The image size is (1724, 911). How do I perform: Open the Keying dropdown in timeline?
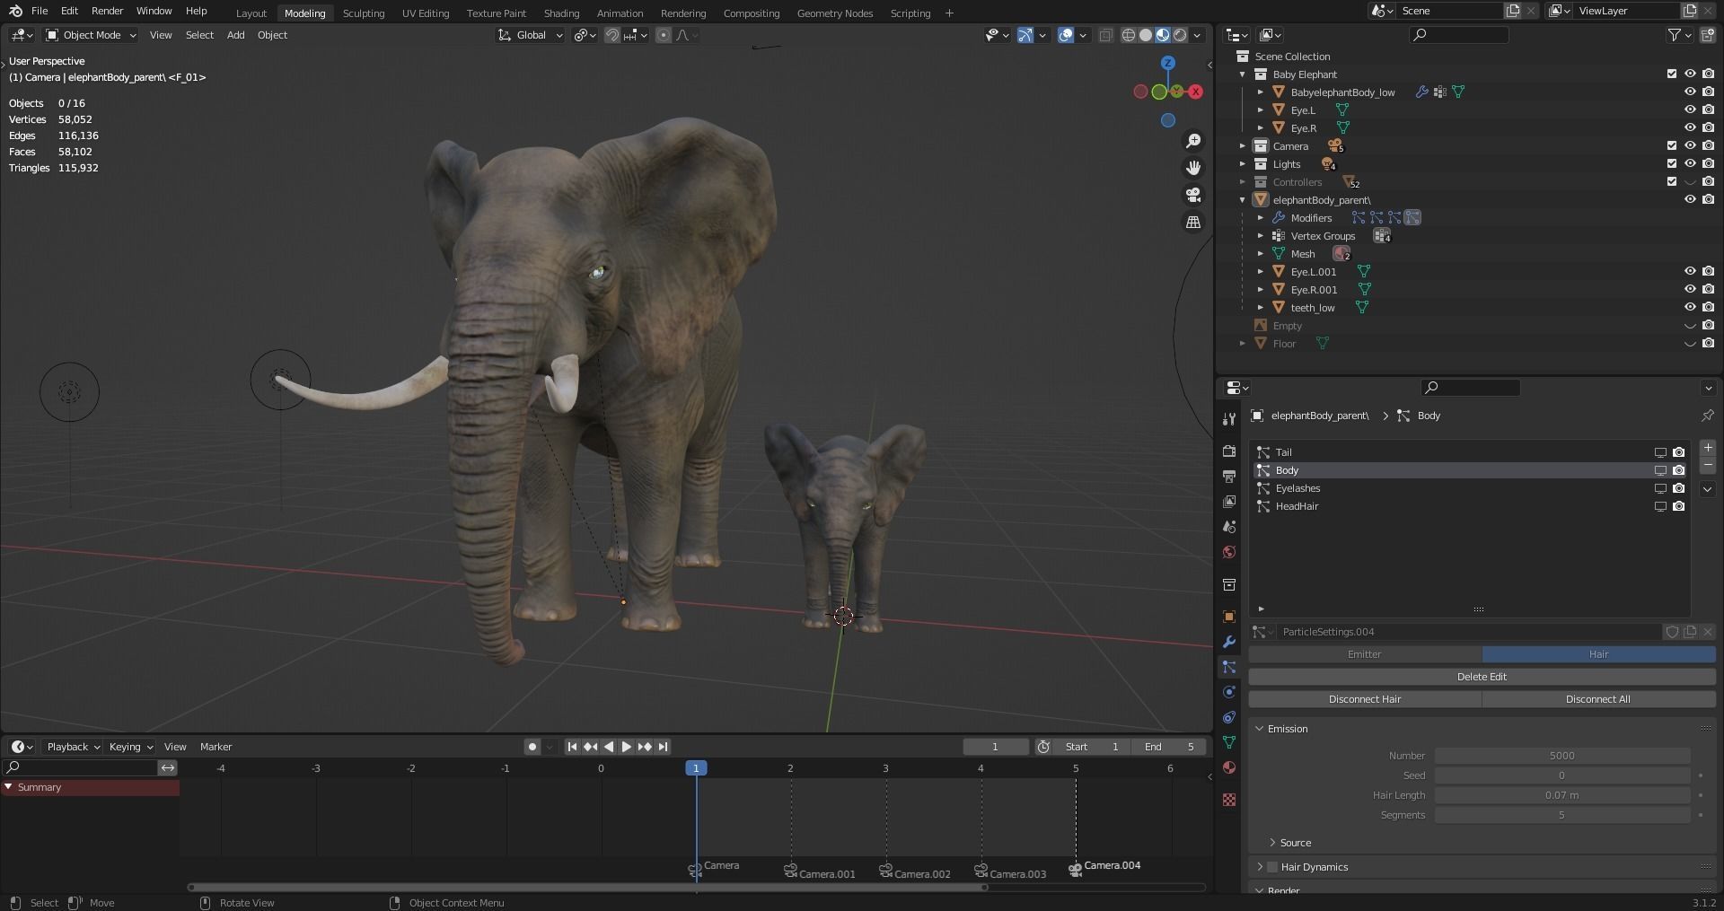click(x=130, y=747)
